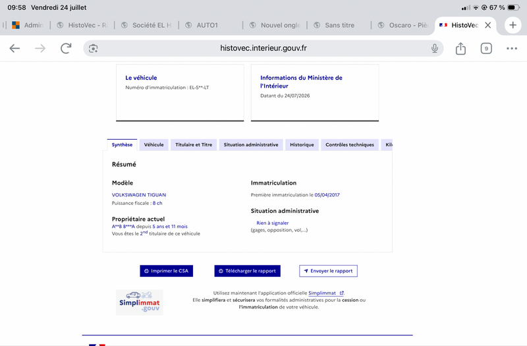Image resolution: width=527 pixels, height=346 pixels.
Task: Go forward with the arrow button
Action: click(x=40, y=48)
